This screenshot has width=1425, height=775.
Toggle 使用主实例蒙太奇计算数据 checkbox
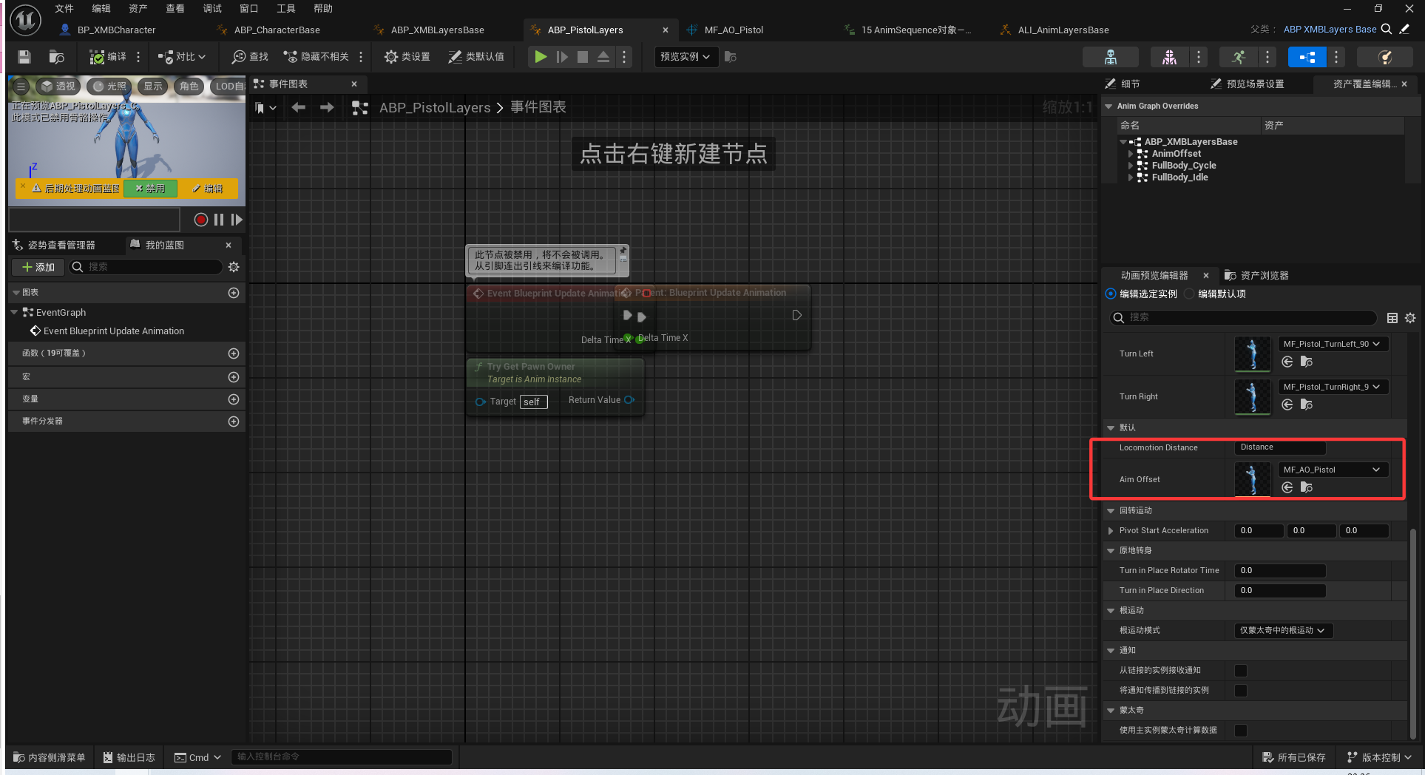[x=1241, y=731]
